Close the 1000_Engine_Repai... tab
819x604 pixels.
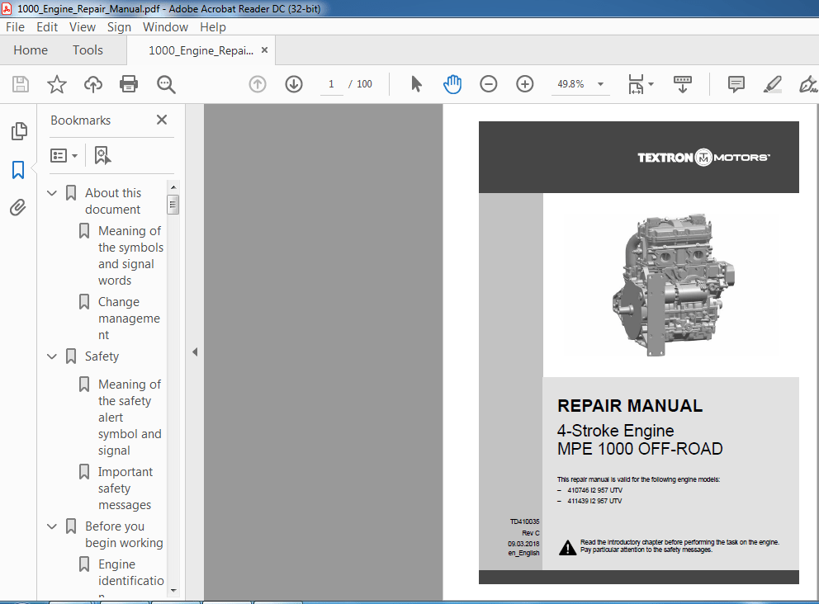(x=264, y=50)
